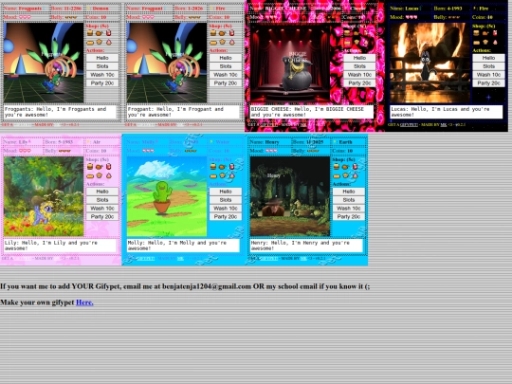Image resolution: width=512 pixels, height=384 pixels.
Task: Buy the bread loaf in Lily's shop
Action: point(90,175)
